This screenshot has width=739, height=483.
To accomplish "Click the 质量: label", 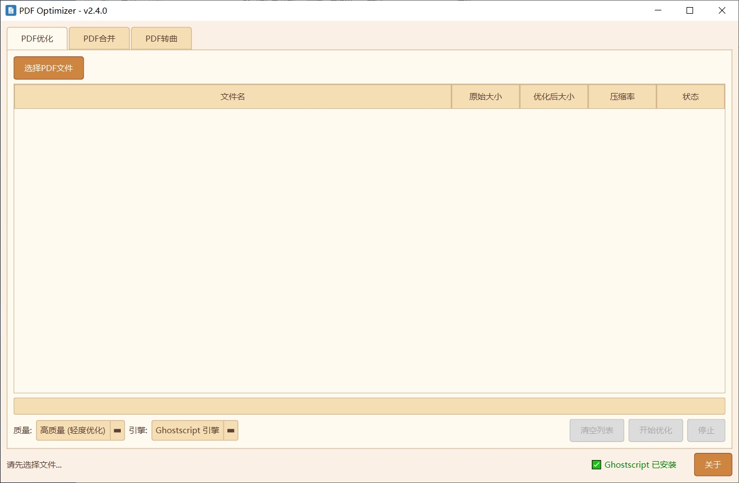I will (23, 430).
